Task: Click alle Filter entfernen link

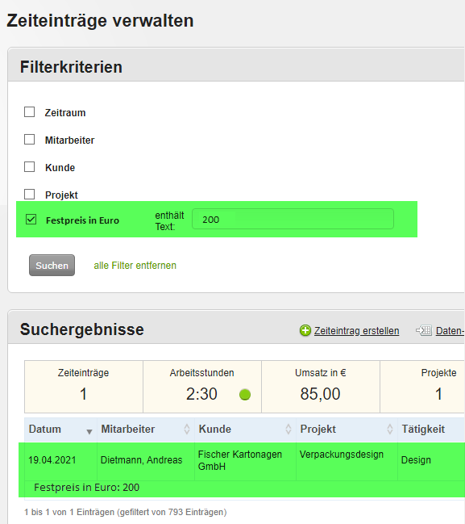Action: point(135,266)
